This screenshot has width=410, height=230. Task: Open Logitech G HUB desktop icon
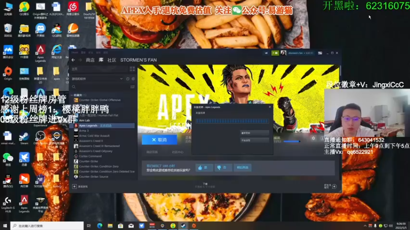pyautogui.click(x=8, y=204)
